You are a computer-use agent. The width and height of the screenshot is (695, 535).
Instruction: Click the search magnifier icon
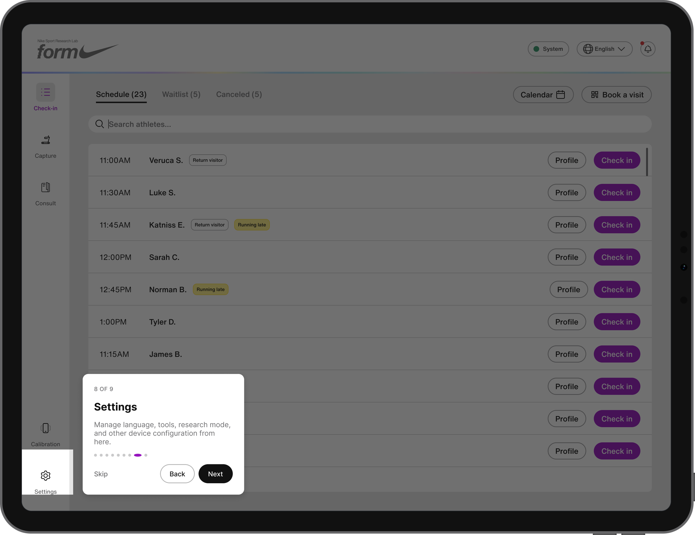click(x=100, y=124)
